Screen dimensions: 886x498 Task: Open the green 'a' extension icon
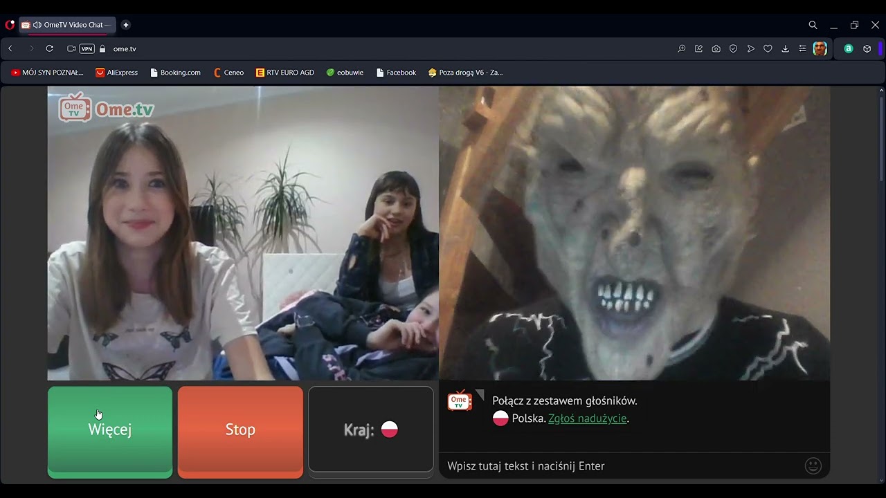(849, 49)
